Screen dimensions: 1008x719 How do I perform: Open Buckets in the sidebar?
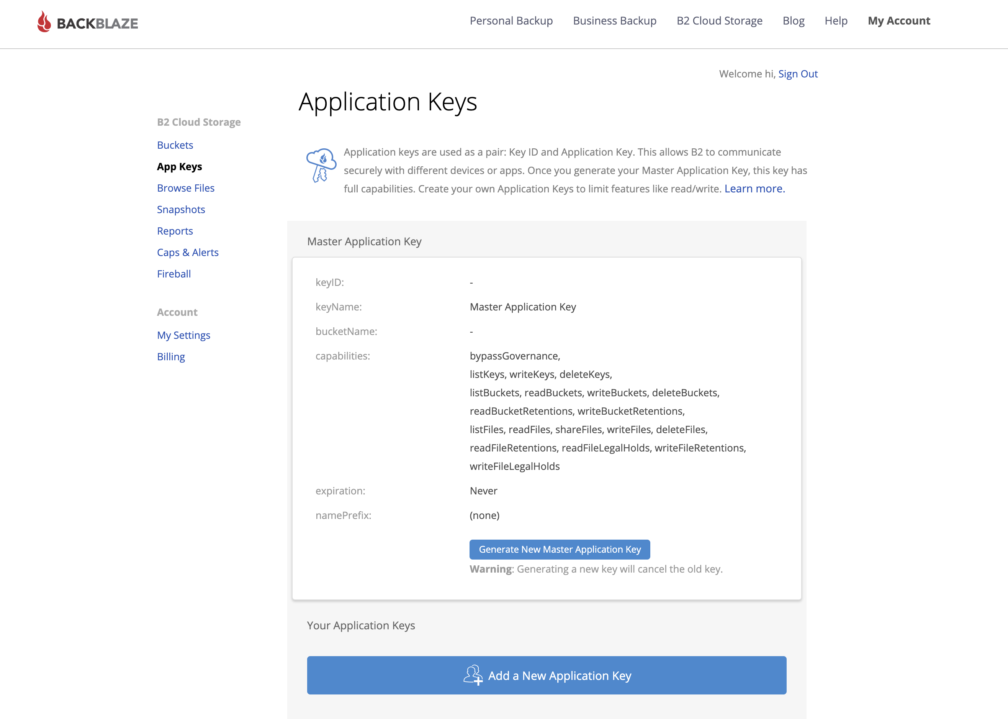(175, 145)
